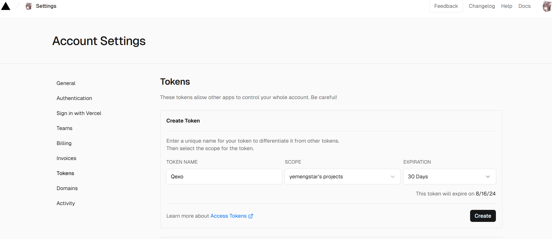Open Sign in with Vercel settings
Screen dimensions: 552x239
(x=79, y=113)
